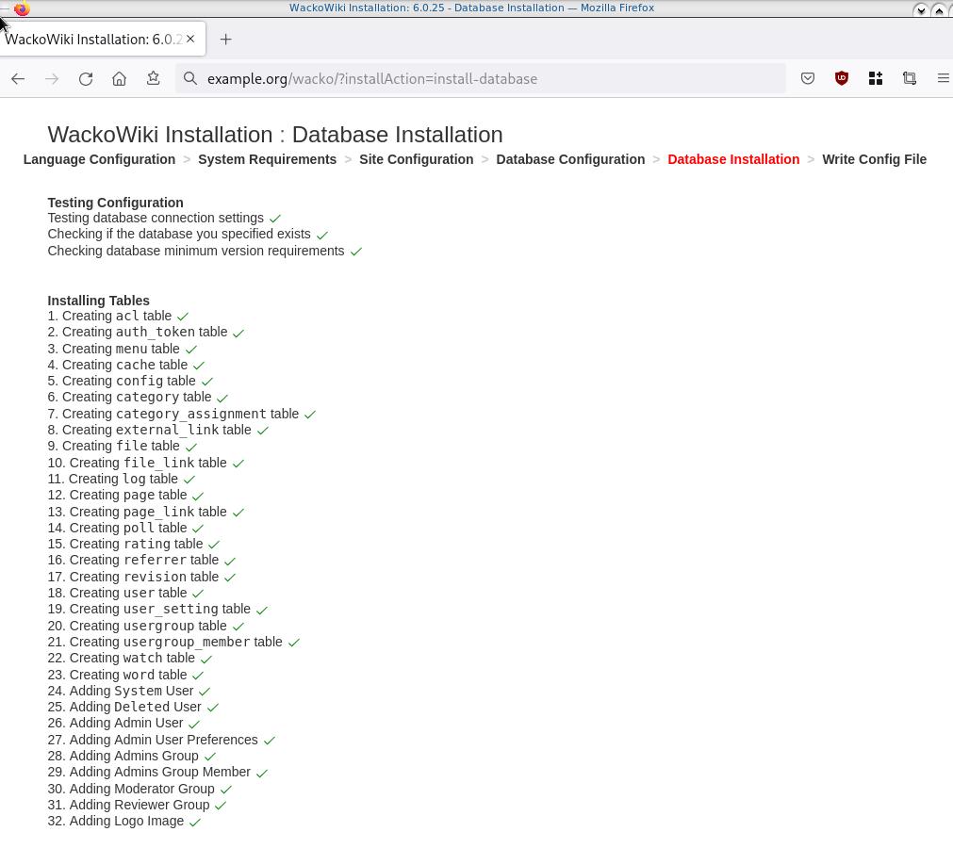
Task: Click the bookmarks star icon beside Home
Action: pos(153,79)
